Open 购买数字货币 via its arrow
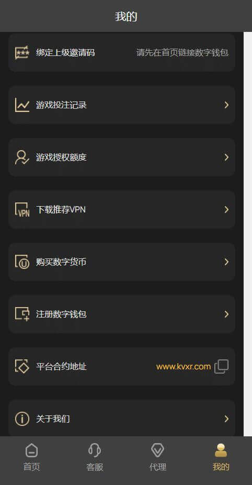Image resolution: width=252 pixels, height=485 pixels. point(226,262)
